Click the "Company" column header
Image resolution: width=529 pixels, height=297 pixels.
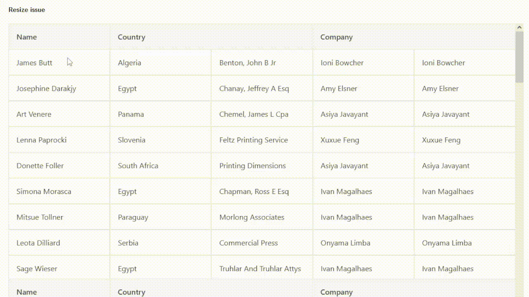coord(336,37)
